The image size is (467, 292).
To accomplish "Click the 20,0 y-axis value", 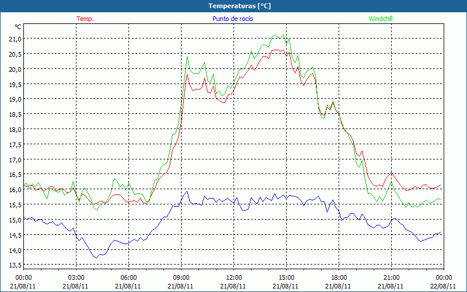I will click(x=15, y=69).
